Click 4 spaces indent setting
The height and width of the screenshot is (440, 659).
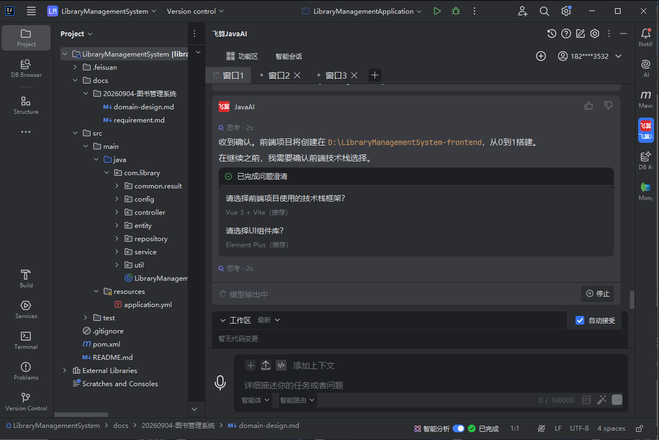(x=611, y=428)
